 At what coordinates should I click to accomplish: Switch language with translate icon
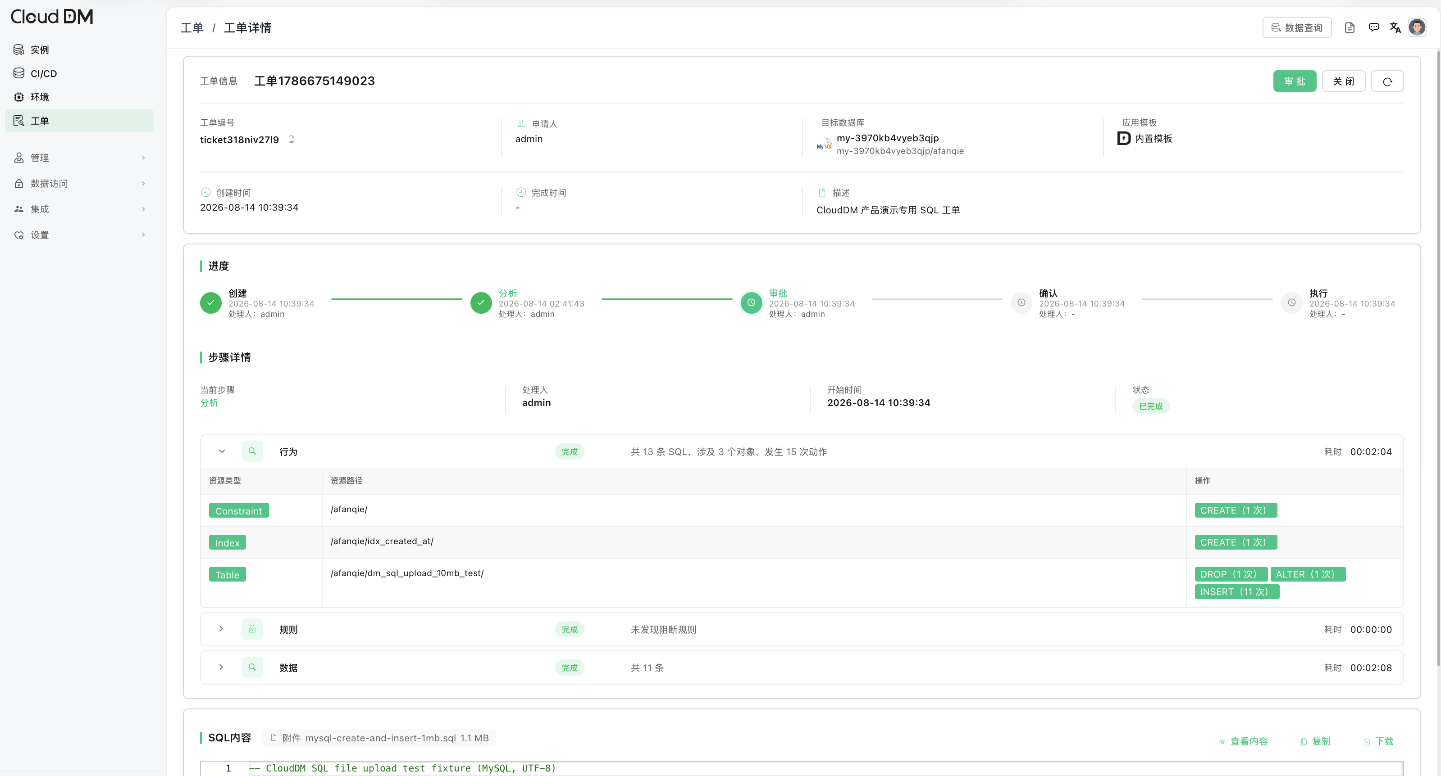[x=1395, y=27]
